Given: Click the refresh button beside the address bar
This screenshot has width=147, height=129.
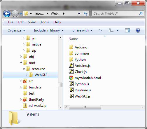Looking at the screenshot, I should [86, 13].
